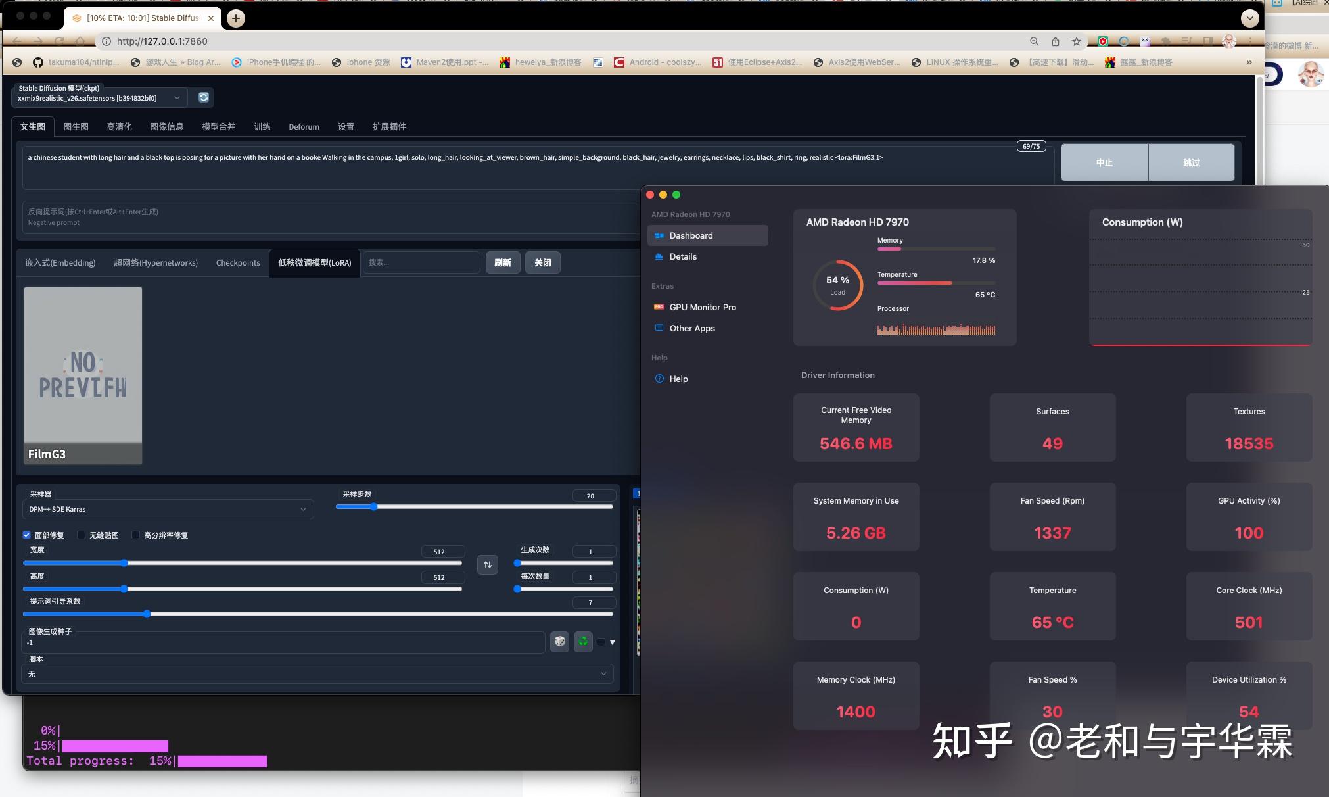
Task: Open GPU Monitor Pro entry
Action: [x=707, y=307]
